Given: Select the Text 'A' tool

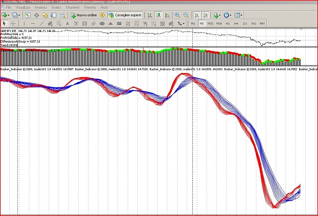Looking at the screenshot, I should (67, 24).
